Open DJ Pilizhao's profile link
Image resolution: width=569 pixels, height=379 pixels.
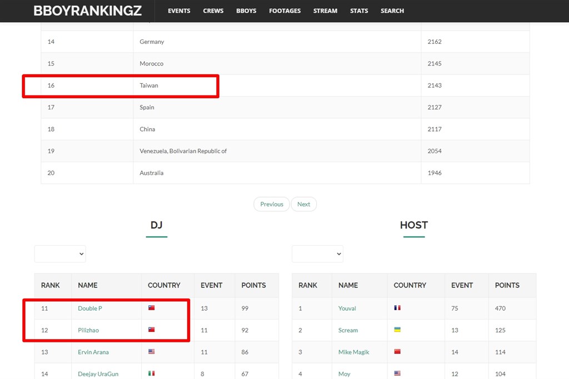tap(88, 330)
